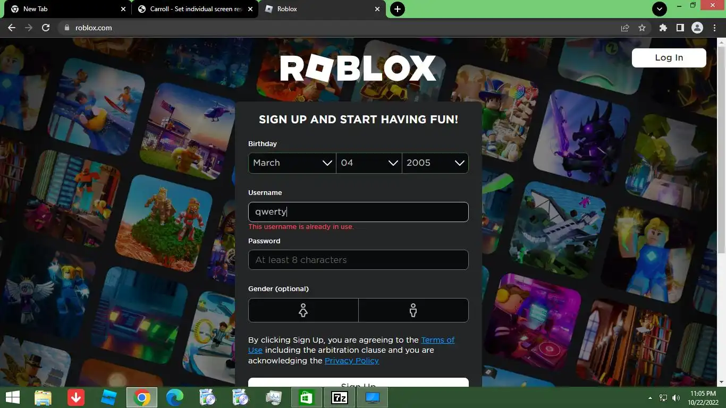Screen dimensions: 726x408
Task: Click the volume speaker tray icon
Action: click(676, 397)
